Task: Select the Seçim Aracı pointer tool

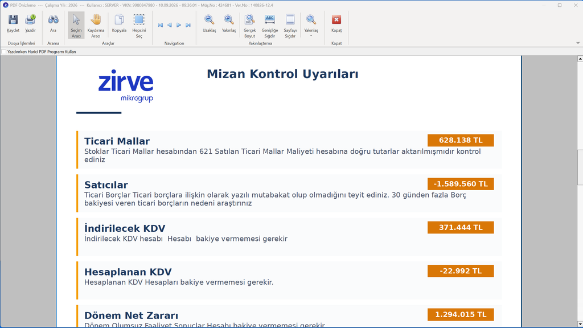Action: pyautogui.click(x=76, y=25)
